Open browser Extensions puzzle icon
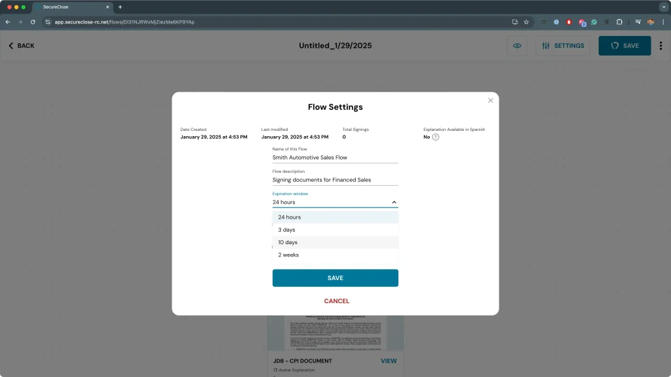671x377 pixels. pyautogui.click(x=619, y=22)
